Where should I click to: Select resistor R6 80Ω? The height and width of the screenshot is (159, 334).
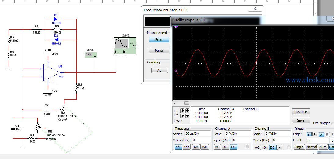coord(9,55)
